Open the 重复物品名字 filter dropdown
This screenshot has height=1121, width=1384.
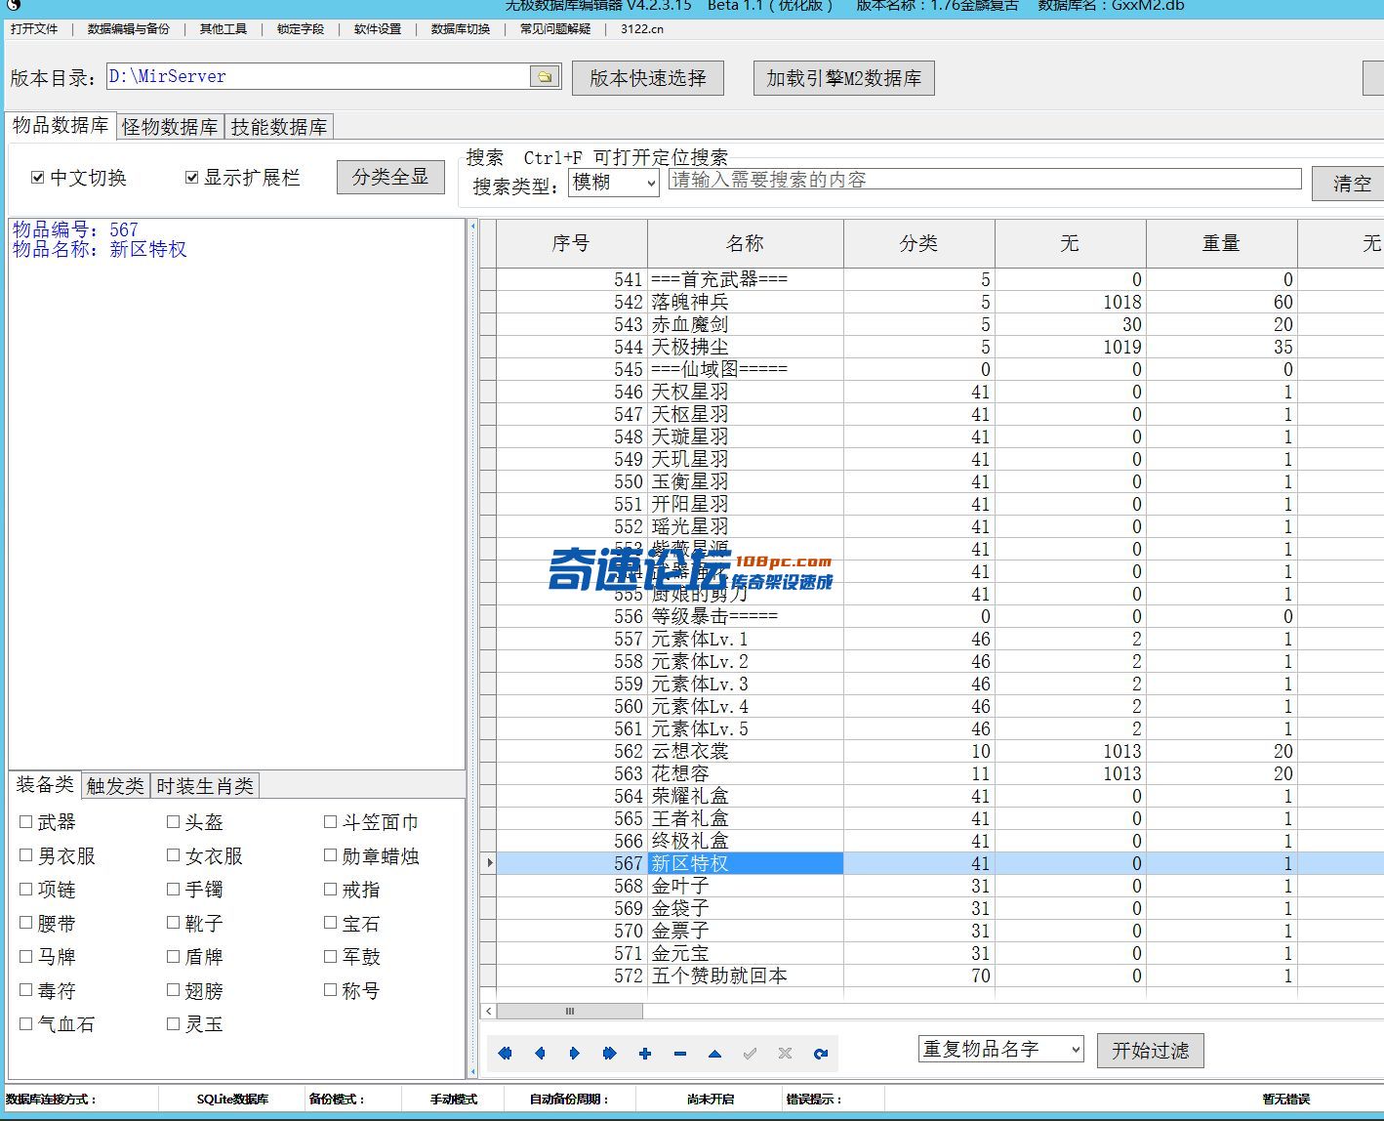[1000, 1049]
